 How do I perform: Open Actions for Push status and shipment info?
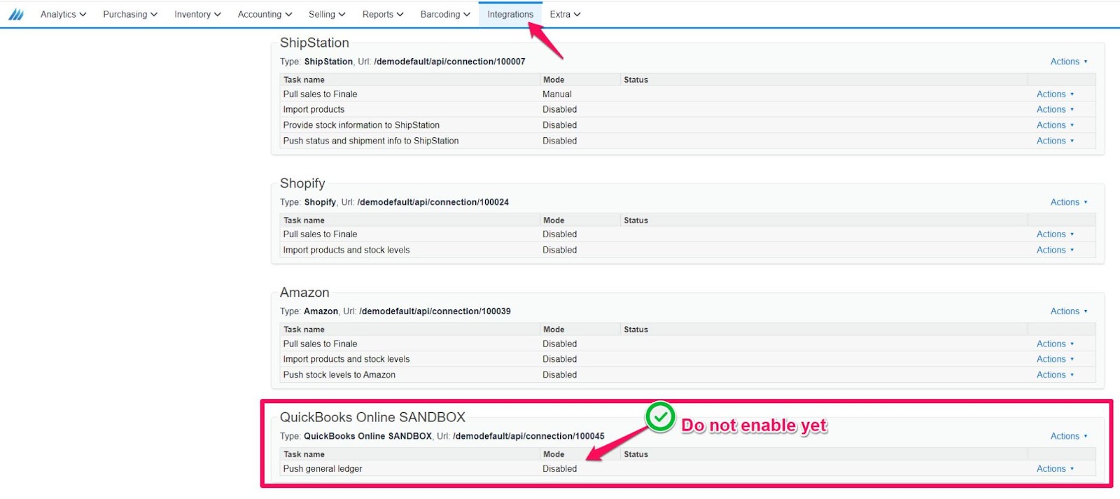pyautogui.click(x=1055, y=141)
